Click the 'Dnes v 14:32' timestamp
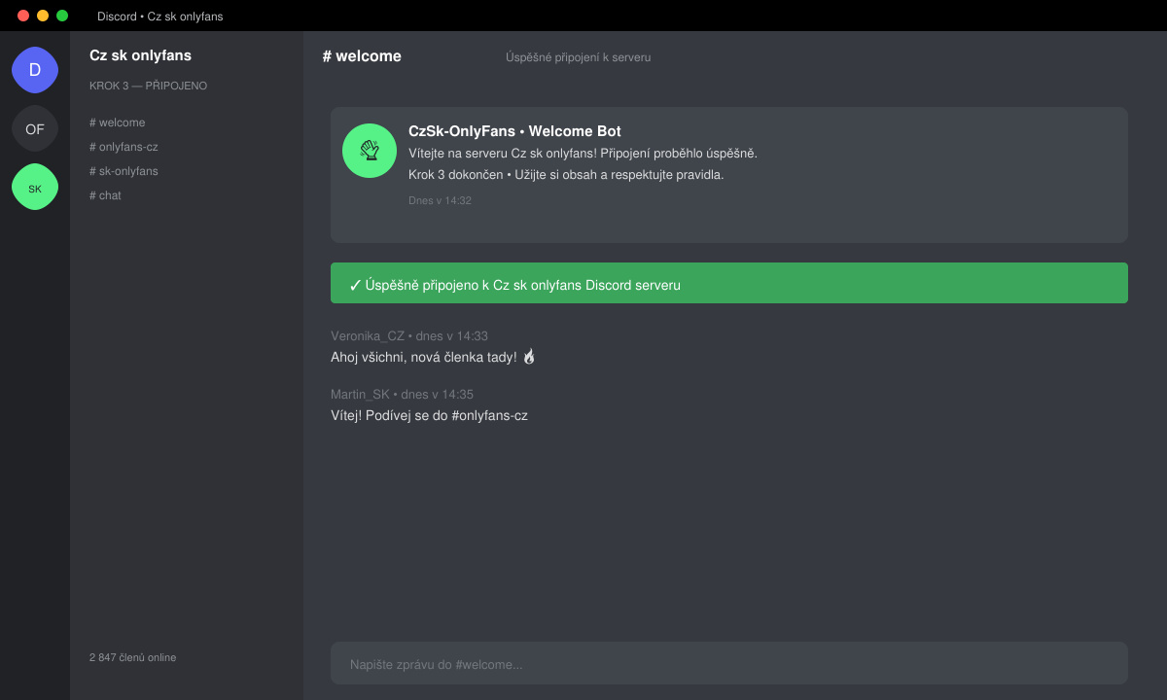The image size is (1167, 700). point(440,200)
